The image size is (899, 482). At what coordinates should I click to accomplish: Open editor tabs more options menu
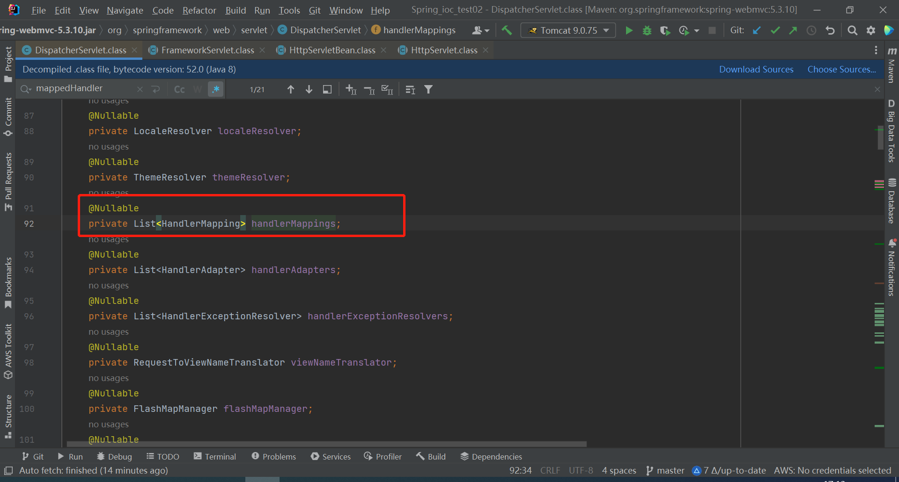(876, 50)
